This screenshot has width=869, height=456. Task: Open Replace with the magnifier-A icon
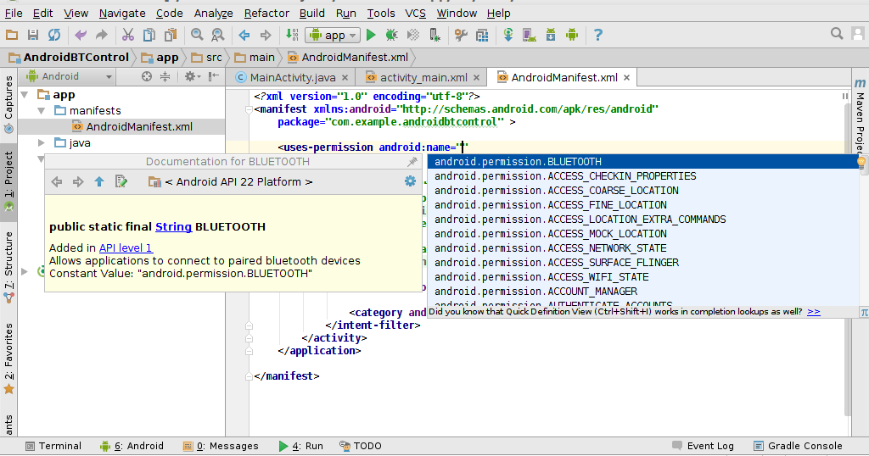[x=218, y=36]
